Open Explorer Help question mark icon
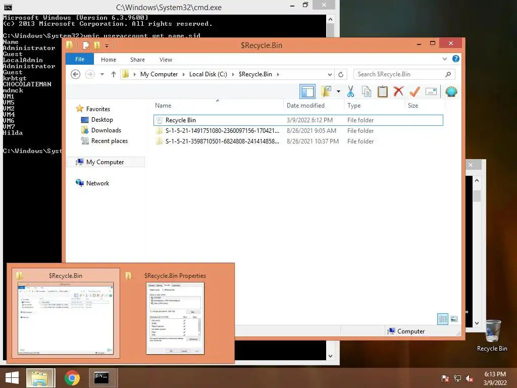517x388 pixels. click(x=456, y=59)
